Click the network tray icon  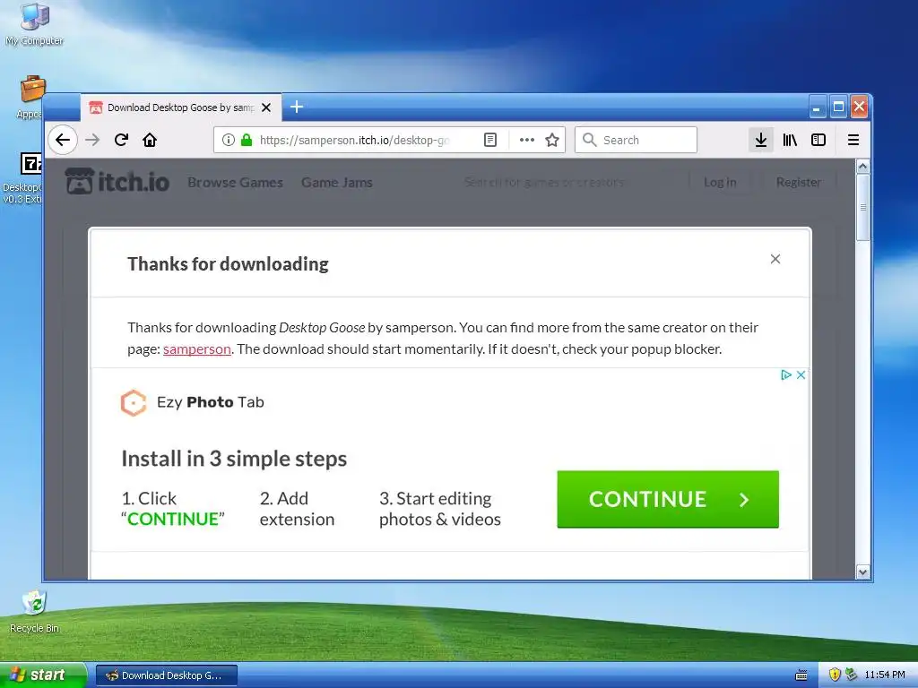852,675
